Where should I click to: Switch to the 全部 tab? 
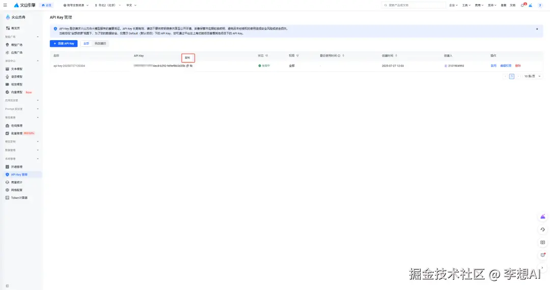[86, 43]
